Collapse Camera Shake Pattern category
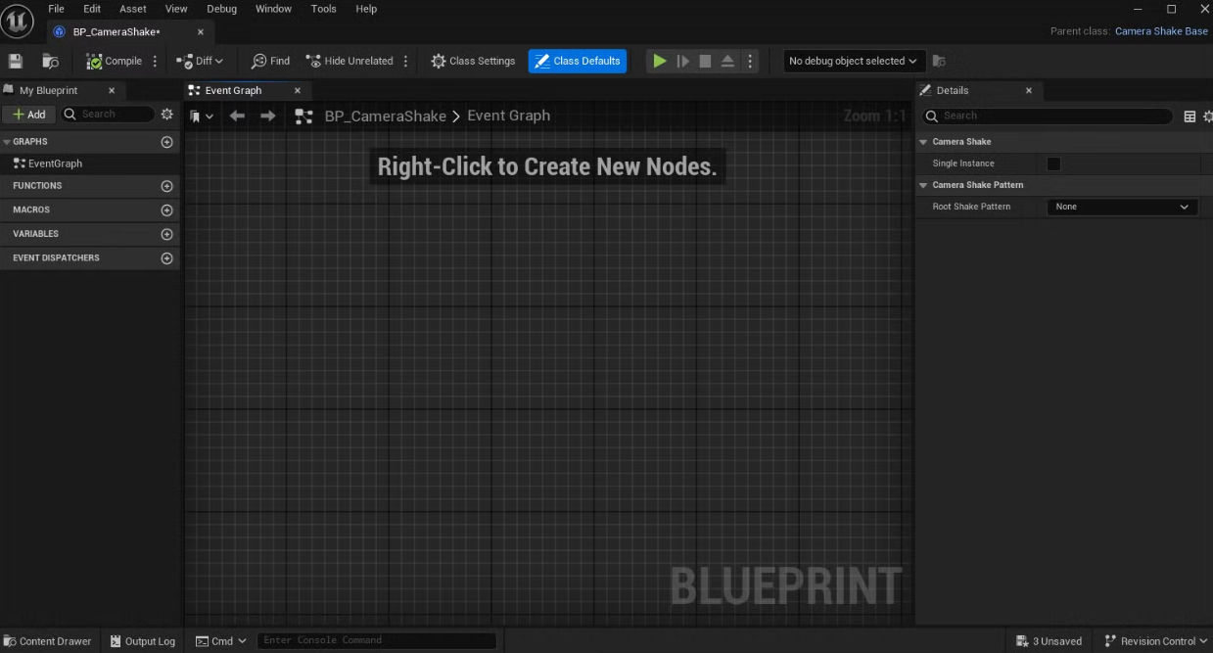The image size is (1213, 653). pos(923,185)
